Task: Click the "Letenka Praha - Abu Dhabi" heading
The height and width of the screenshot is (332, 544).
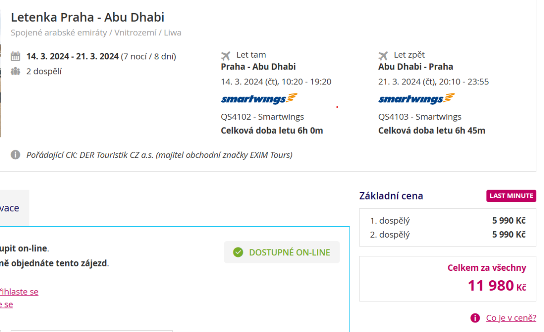Action: pyautogui.click(x=87, y=18)
